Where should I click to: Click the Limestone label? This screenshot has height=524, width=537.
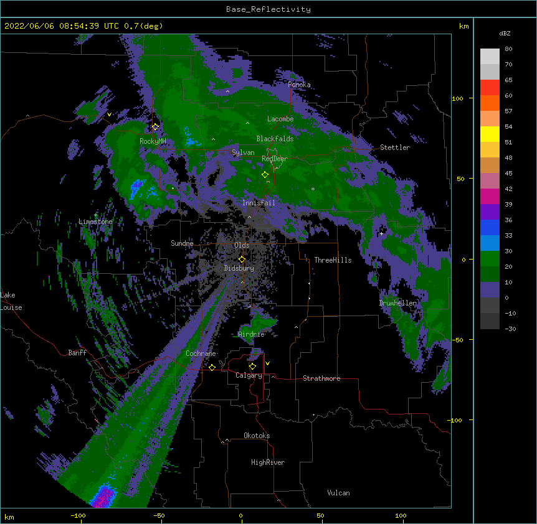95,222
